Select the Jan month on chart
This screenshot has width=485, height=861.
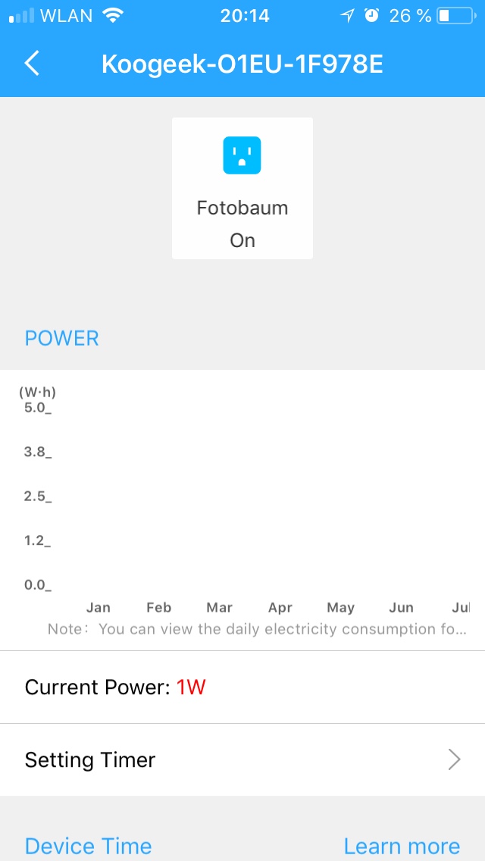[x=99, y=607]
